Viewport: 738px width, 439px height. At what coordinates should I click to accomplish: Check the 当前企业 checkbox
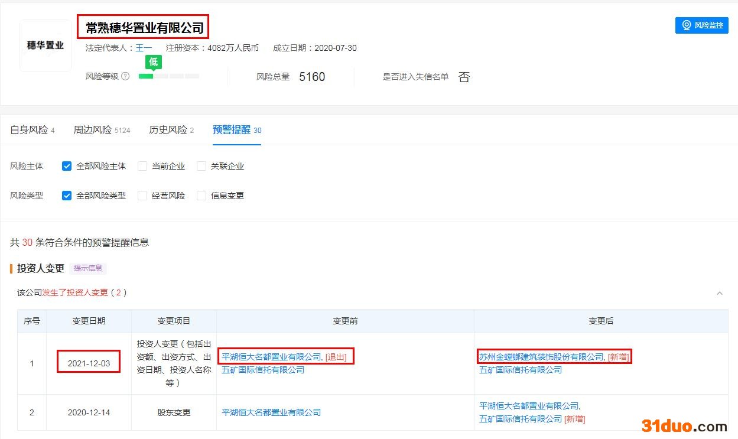142,166
